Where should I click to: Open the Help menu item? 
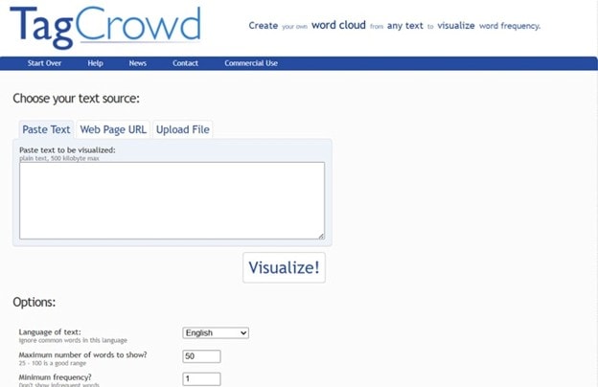(95, 63)
